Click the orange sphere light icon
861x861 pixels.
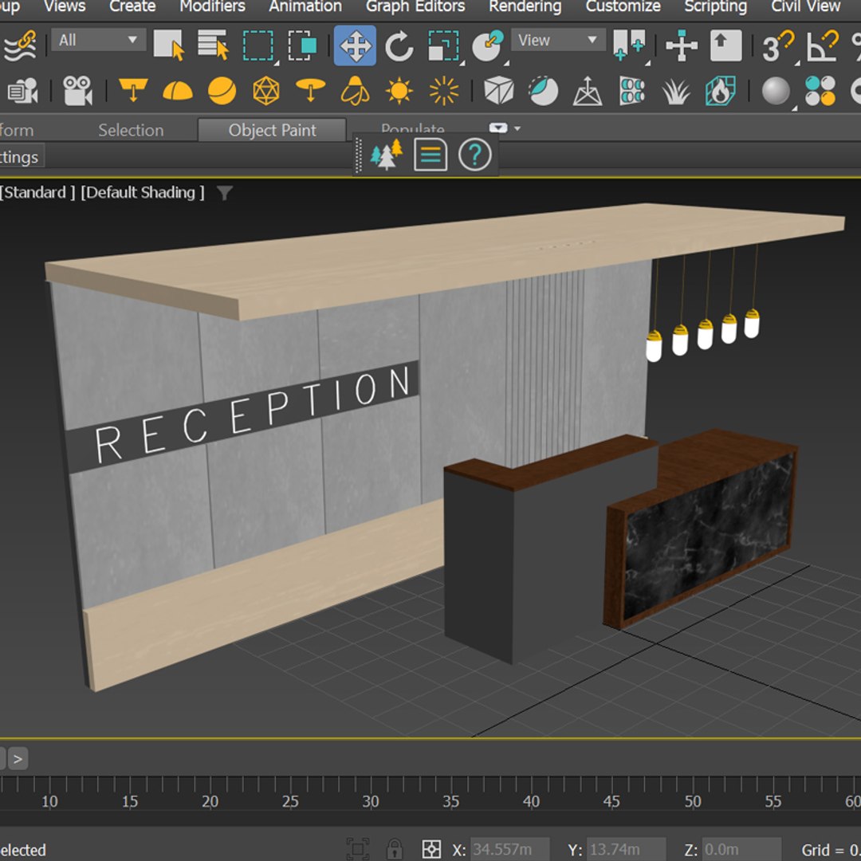222,91
